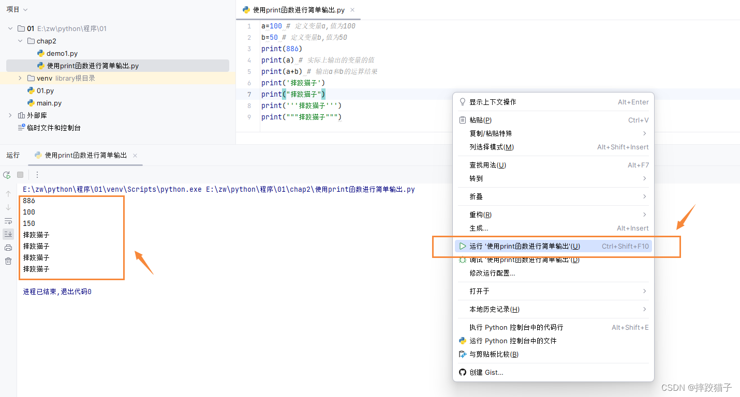This screenshot has height=397, width=740.
Task: Open the three-dot more options in Run toolbar
Action: [x=37, y=175]
